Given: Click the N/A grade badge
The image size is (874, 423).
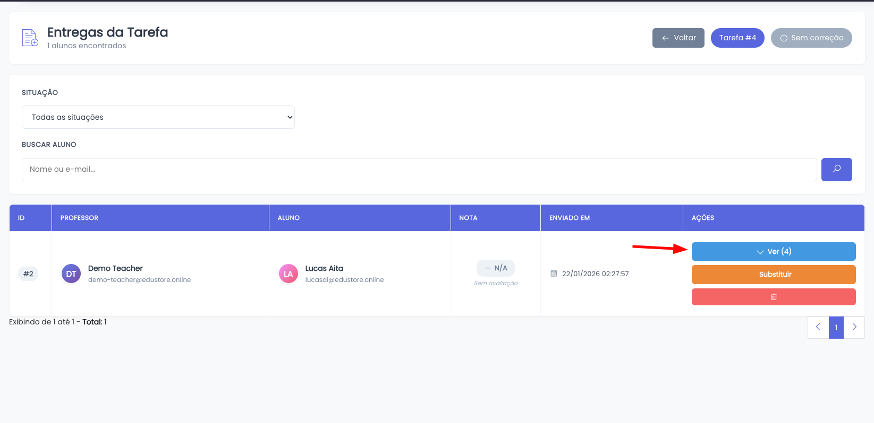Looking at the screenshot, I should point(496,268).
